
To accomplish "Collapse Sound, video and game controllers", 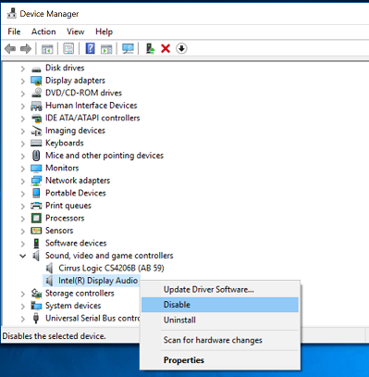I will pyautogui.click(x=23, y=256).
